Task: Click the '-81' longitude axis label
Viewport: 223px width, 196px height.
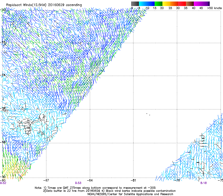Action: 133,180
